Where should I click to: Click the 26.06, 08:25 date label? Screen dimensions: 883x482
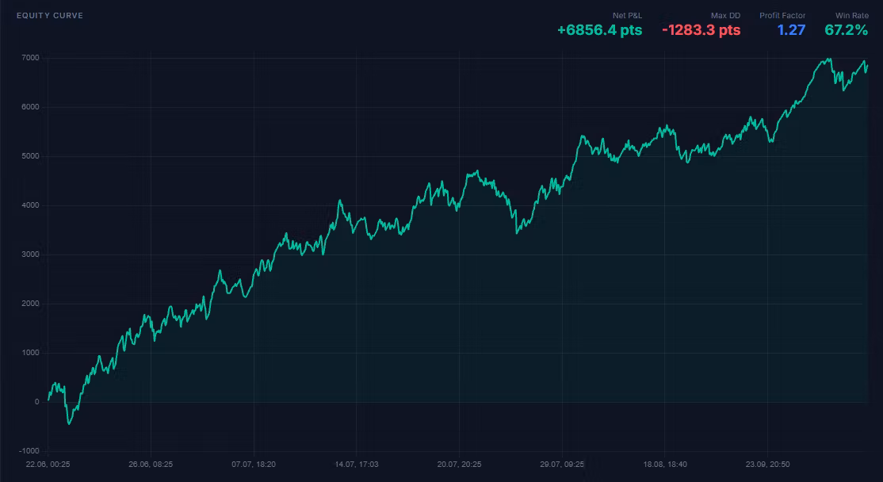[151, 465]
